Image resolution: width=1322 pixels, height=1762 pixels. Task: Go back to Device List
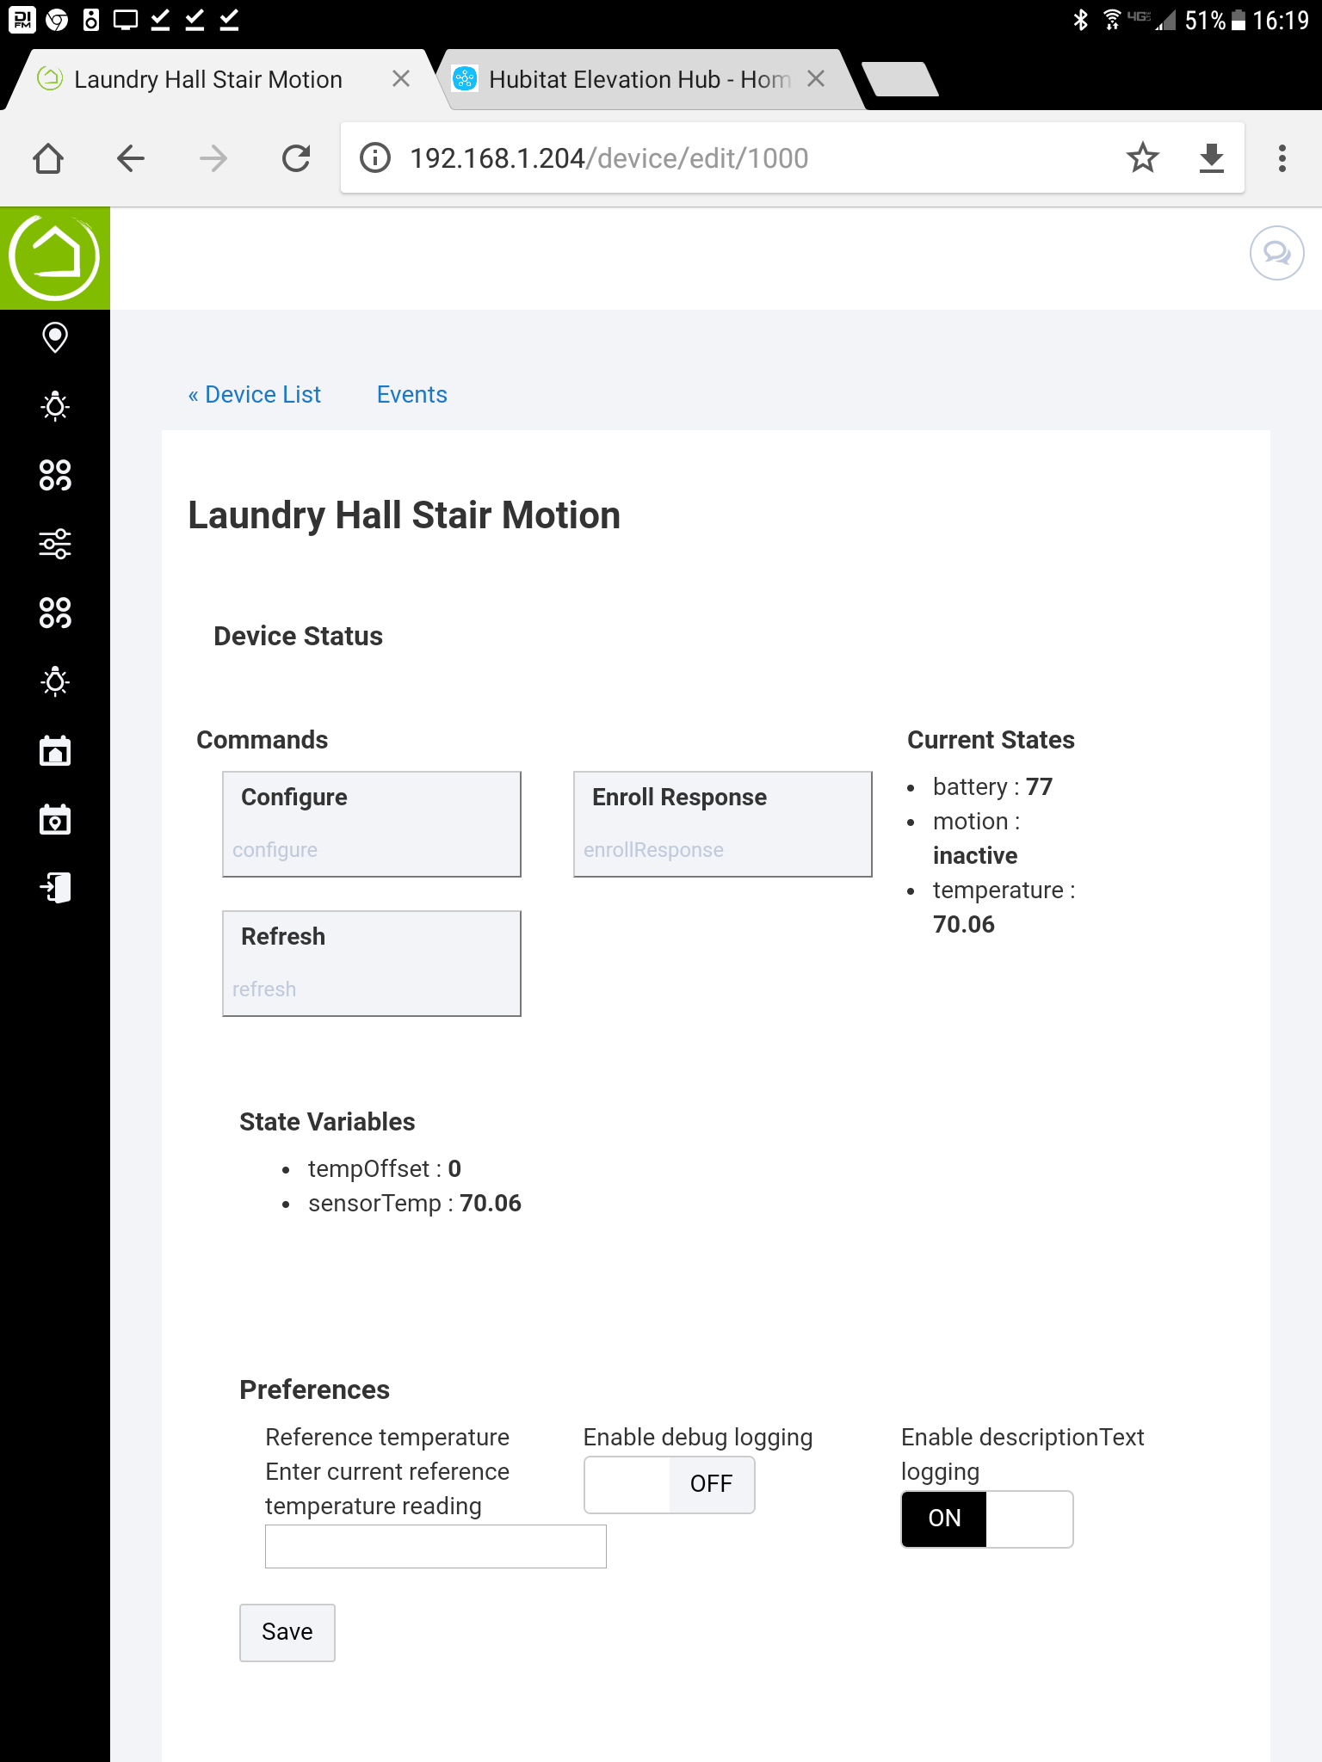pos(255,395)
